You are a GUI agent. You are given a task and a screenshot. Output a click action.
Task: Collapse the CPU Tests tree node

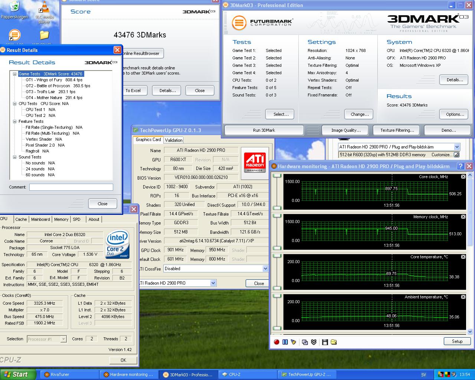[15, 104]
